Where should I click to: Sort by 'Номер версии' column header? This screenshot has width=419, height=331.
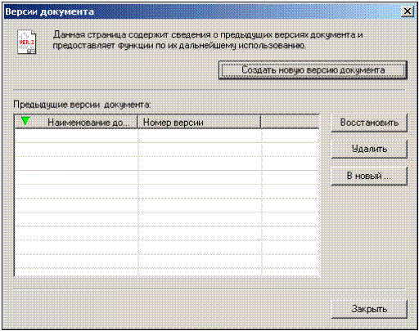(x=199, y=122)
